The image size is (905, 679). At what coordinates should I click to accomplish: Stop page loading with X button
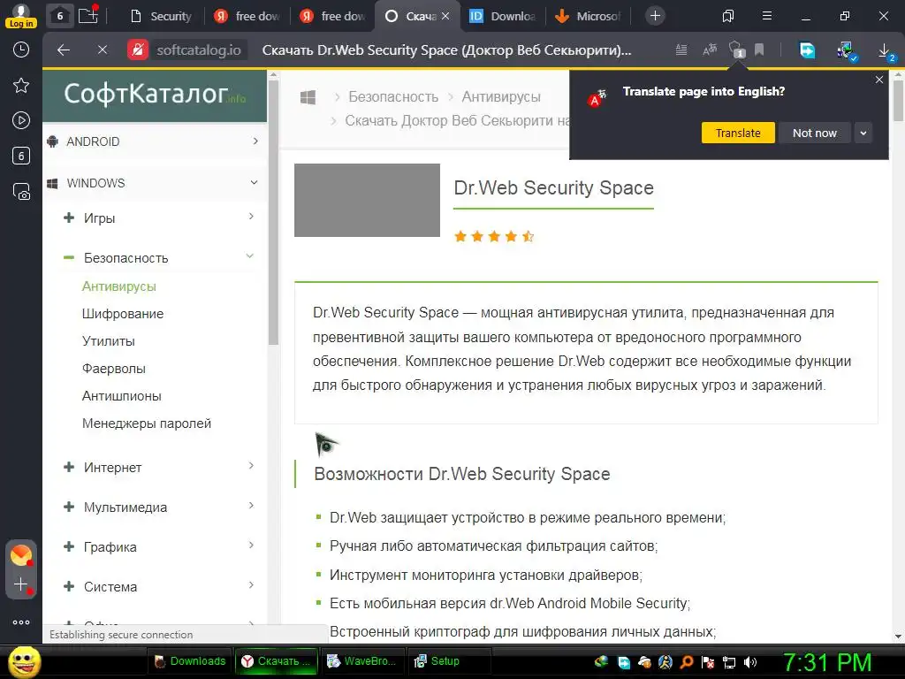(103, 50)
